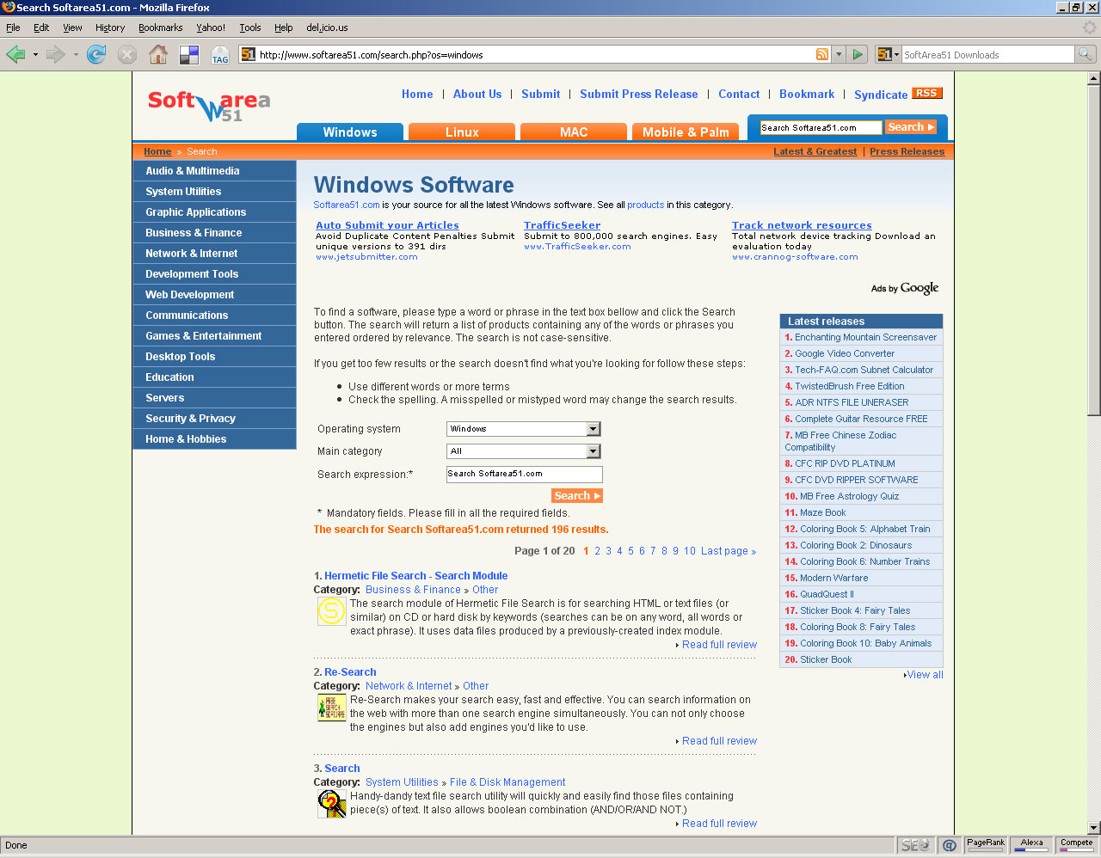
Task: Open the del.icio.us menu
Action: (x=327, y=28)
